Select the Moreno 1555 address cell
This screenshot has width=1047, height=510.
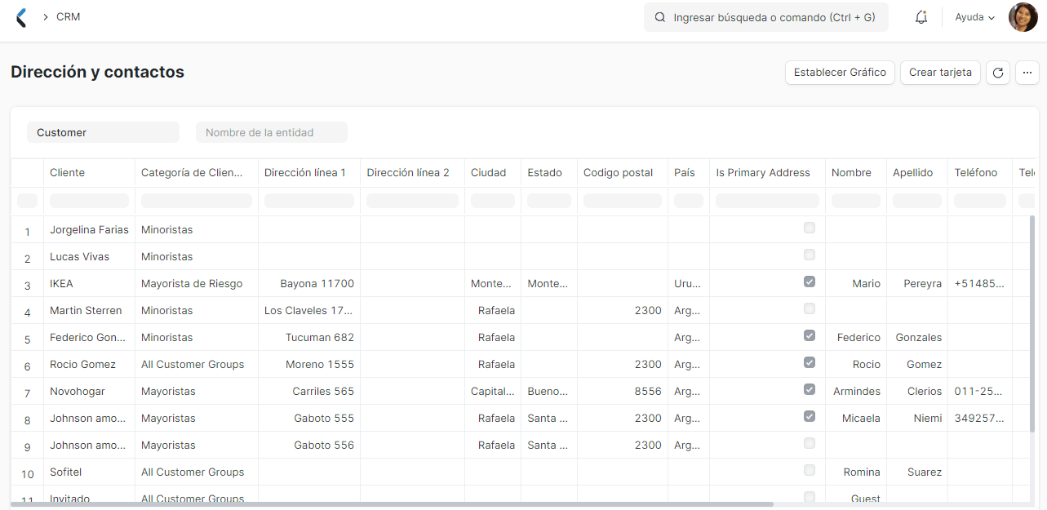pos(309,364)
